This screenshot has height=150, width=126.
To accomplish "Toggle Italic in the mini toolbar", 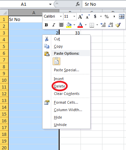I will pos(54,25).
